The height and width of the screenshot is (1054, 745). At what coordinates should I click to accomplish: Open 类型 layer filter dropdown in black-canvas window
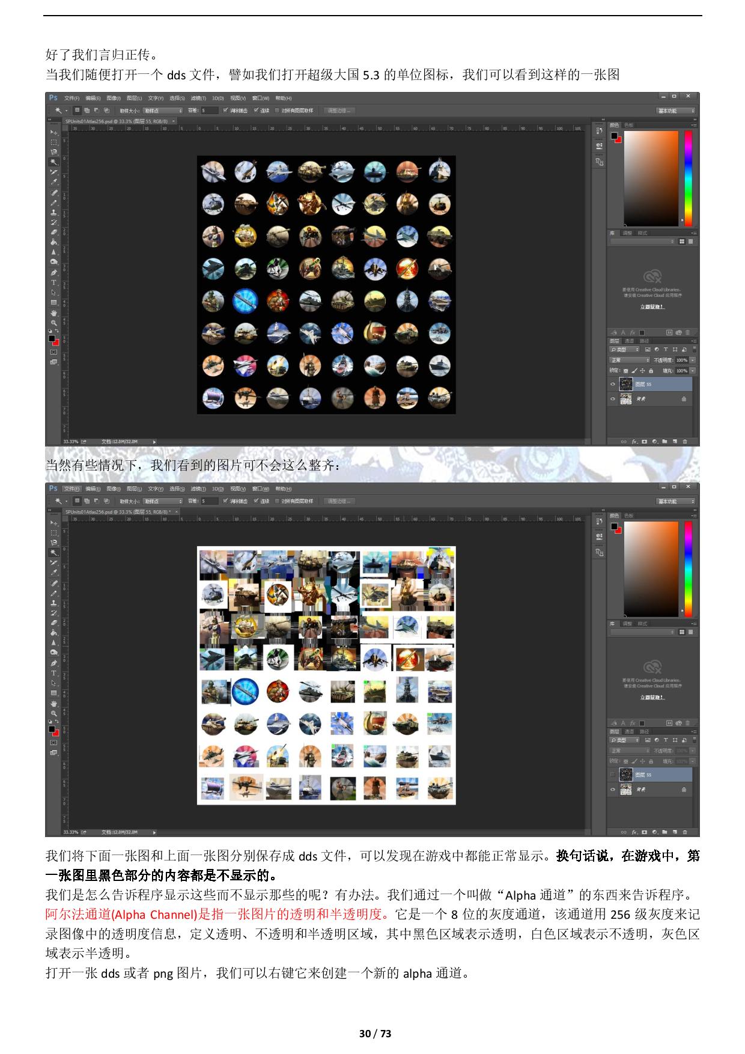(x=624, y=349)
